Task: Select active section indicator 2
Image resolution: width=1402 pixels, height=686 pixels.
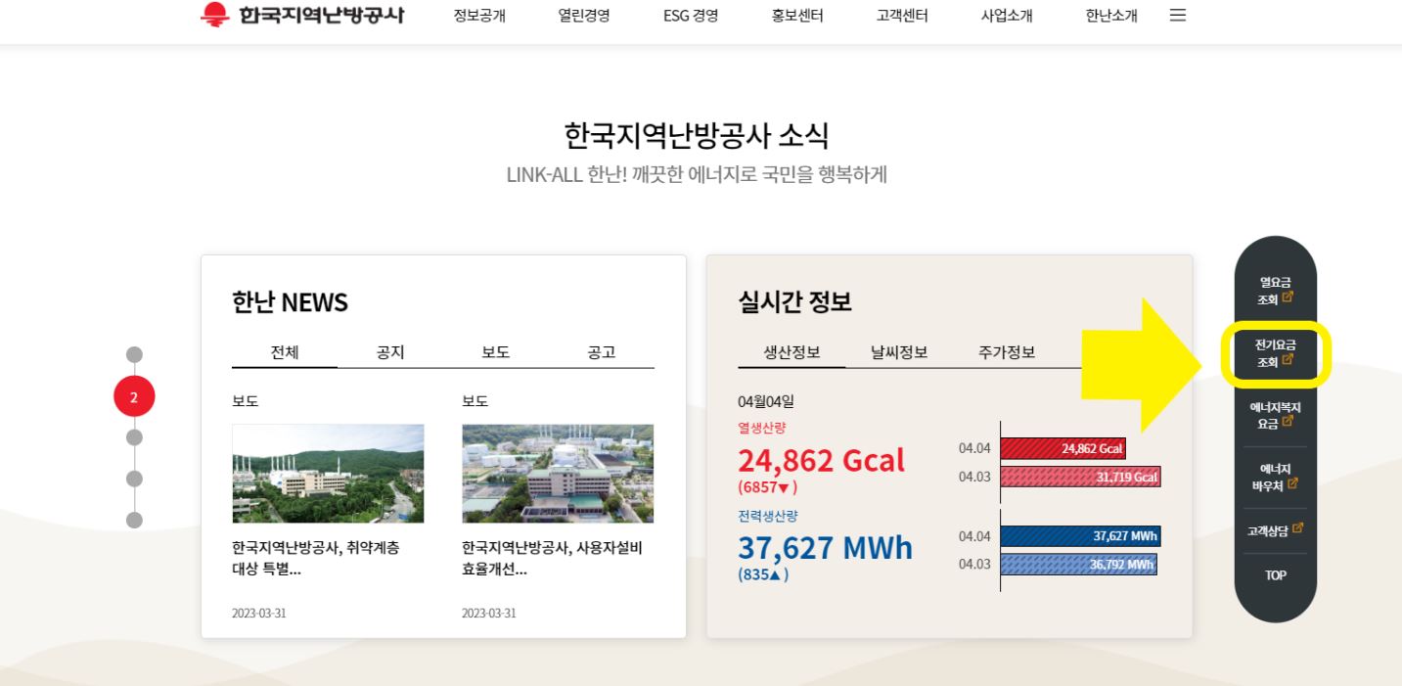Action: pos(135,396)
